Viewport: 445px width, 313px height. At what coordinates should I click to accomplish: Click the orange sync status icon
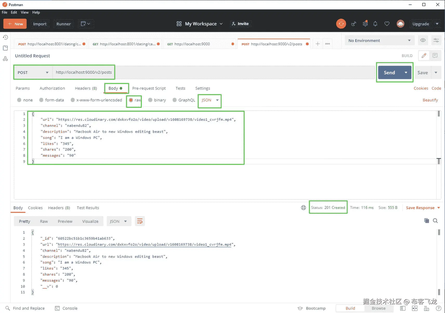[341, 24]
